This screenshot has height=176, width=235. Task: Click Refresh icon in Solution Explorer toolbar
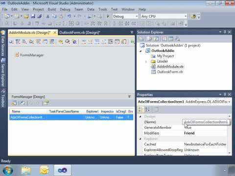(156, 39)
